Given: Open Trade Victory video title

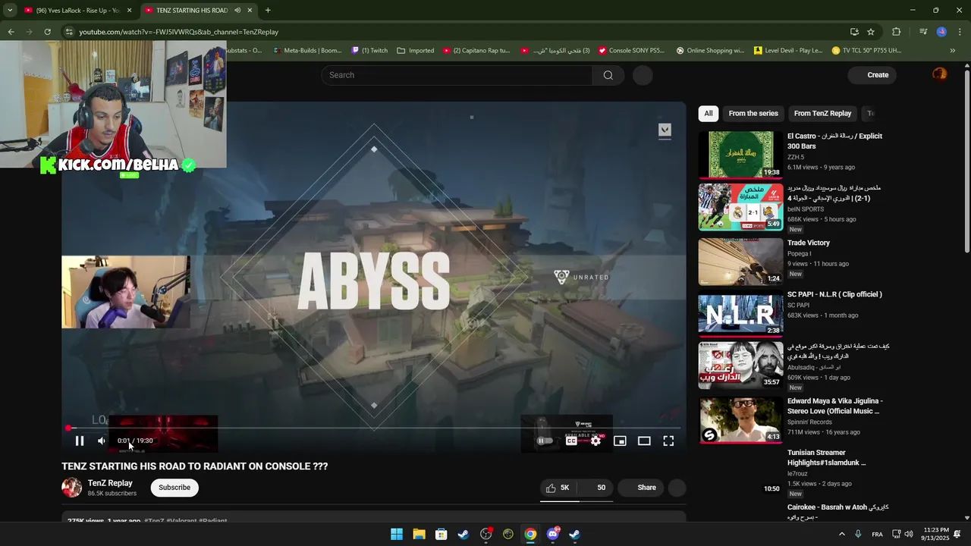Looking at the screenshot, I should [809, 243].
